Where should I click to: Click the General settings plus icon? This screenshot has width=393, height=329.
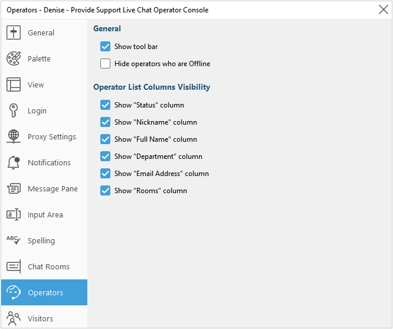click(x=14, y=33)
